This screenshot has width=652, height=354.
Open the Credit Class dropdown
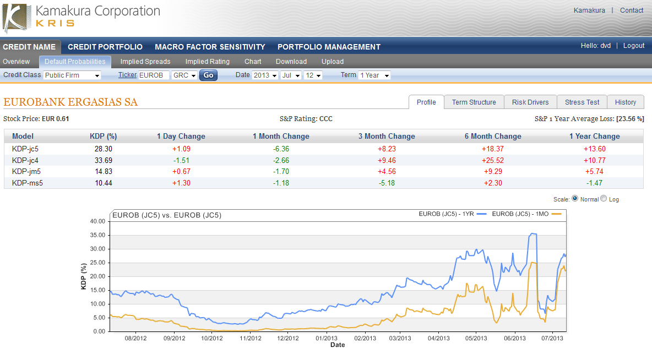(72, 75)
